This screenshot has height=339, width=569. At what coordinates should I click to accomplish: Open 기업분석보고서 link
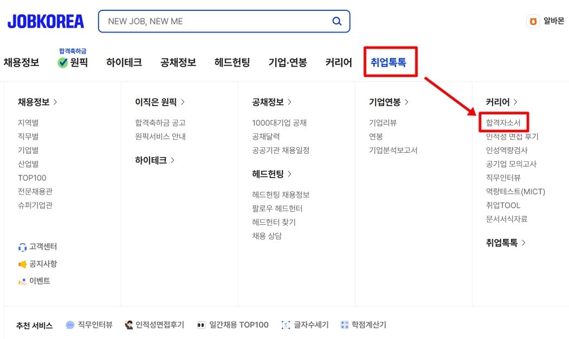pos(393,150)
